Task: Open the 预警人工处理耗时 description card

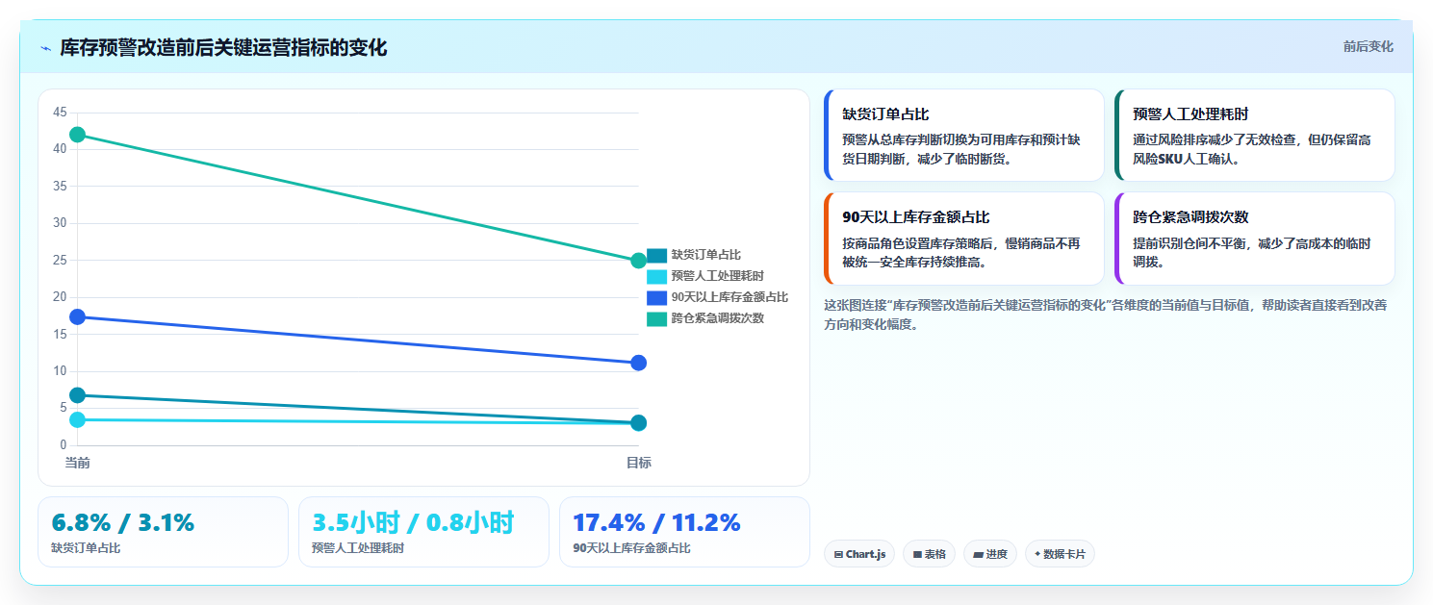Action: coord(1255,135)
